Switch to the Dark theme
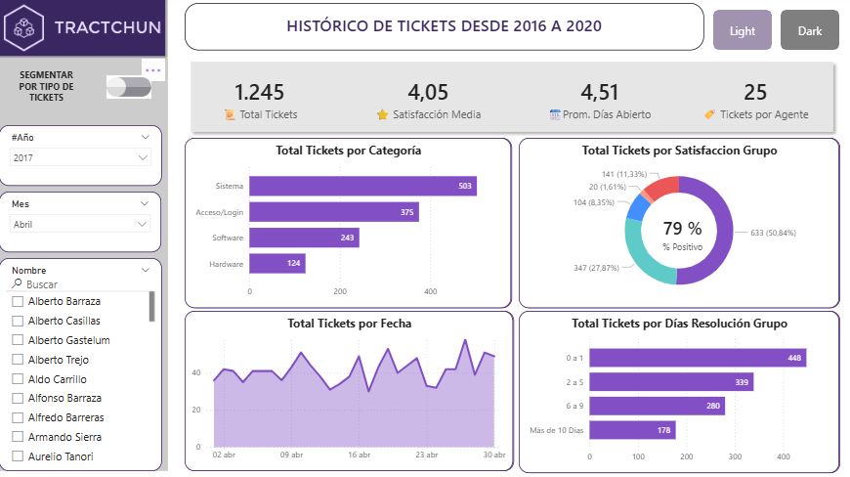The width and height of the screenshot is (850, 477). coord(809,30)
